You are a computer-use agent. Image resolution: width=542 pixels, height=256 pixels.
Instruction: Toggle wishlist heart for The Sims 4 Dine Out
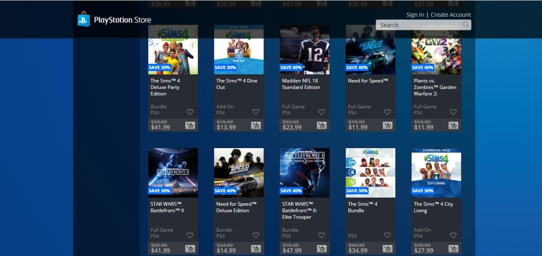256,112
